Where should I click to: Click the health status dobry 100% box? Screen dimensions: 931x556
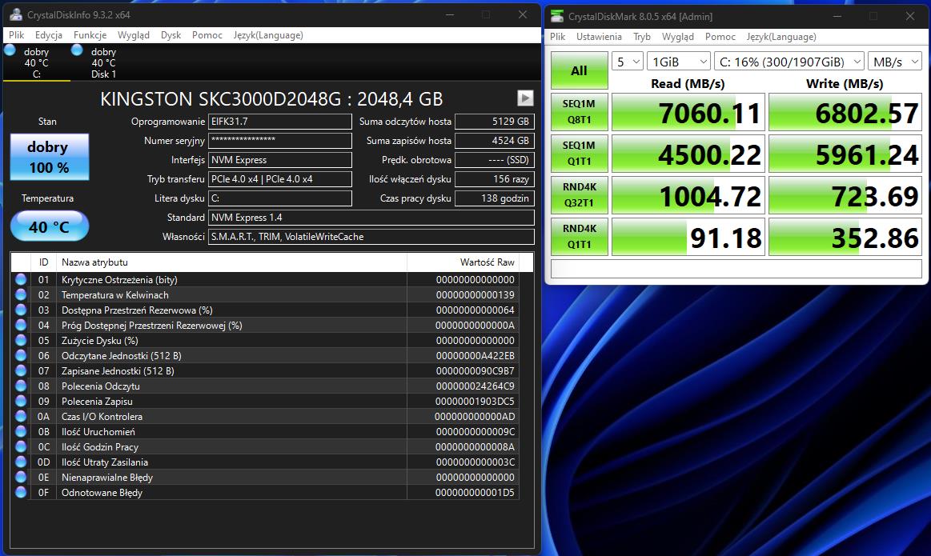tap(49, 157)
